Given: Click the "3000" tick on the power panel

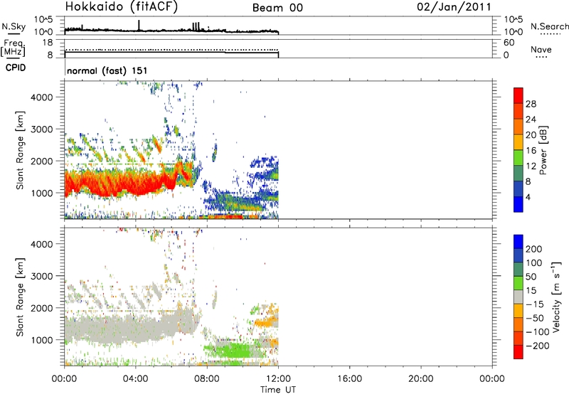Looking at the screenshot, I should pyautogui.click(x=42, y=129).
